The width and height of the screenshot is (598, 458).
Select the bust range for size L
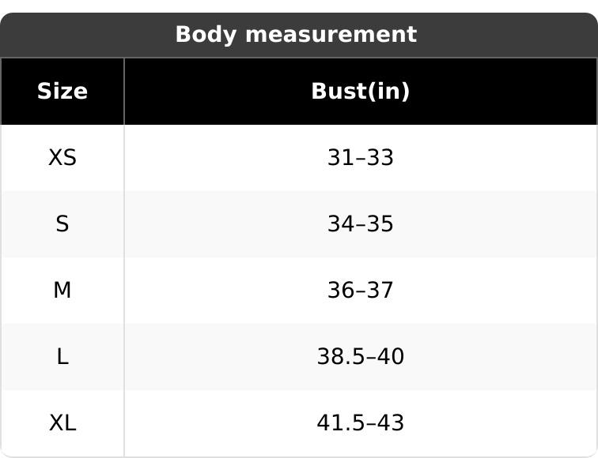pyautogui.click(x=360, y=357)
